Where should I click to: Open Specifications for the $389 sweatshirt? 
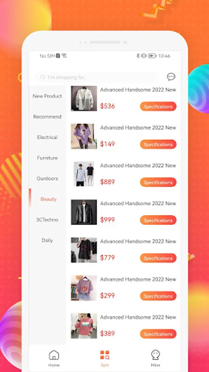(x=158, y=334)
